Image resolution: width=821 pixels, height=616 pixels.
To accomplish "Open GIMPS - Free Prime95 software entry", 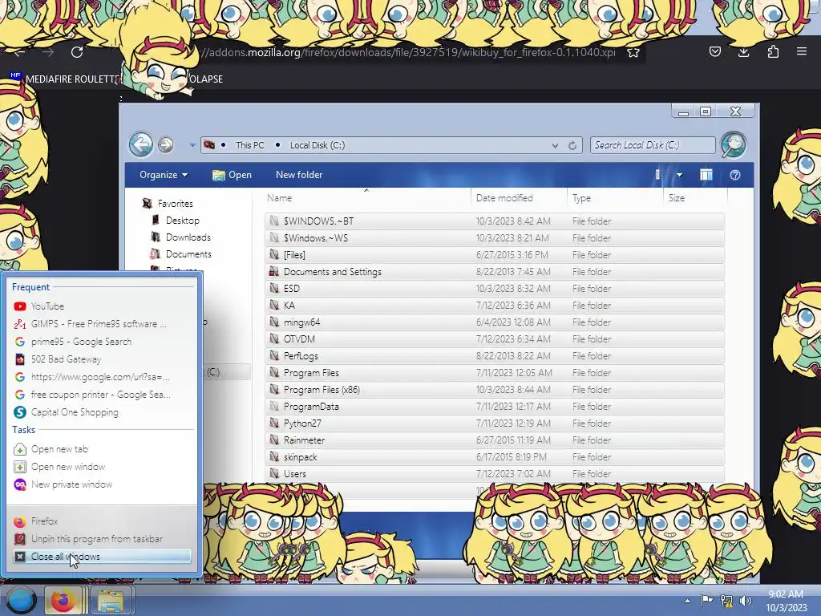I will (102, 324).
